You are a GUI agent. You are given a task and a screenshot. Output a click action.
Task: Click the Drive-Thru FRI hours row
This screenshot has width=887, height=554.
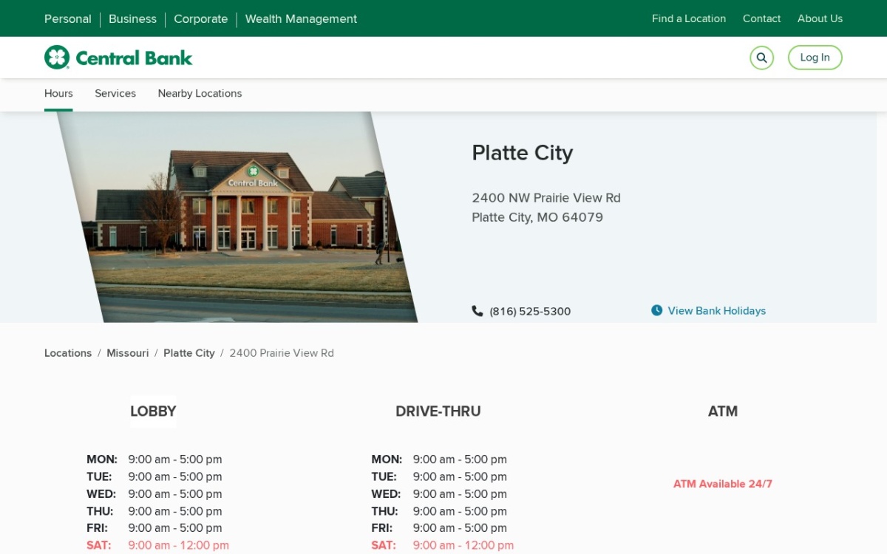tap(439, 528)
